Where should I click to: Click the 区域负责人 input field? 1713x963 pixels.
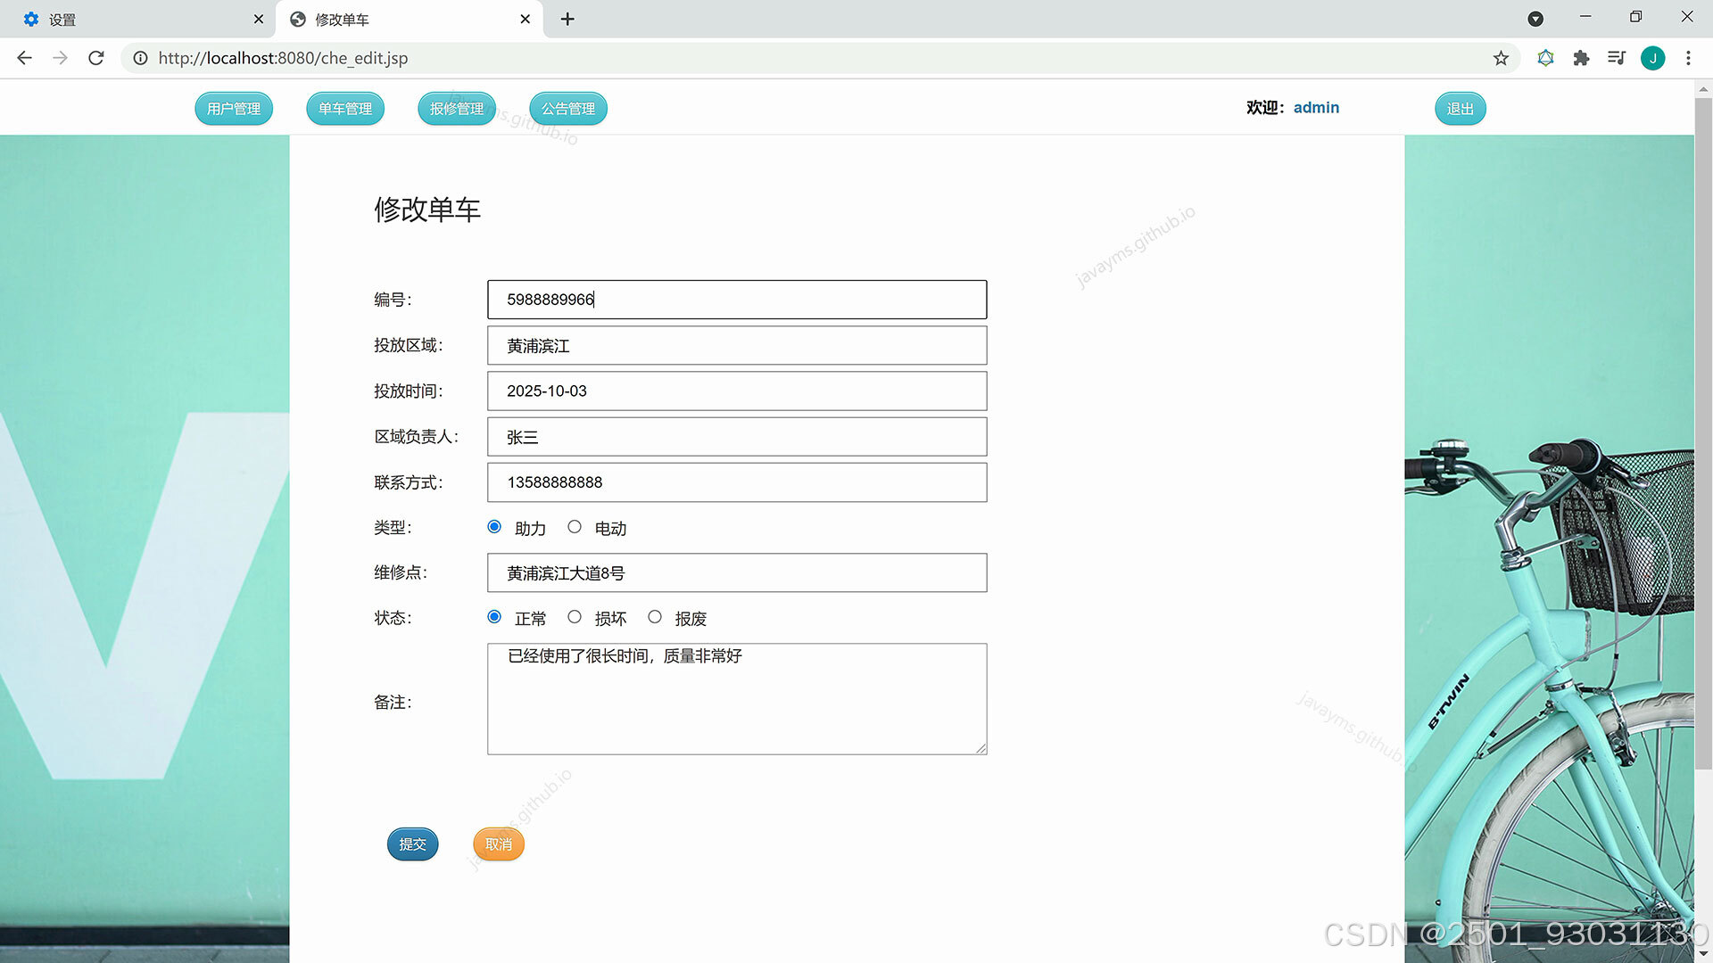(x=737, y=437)
